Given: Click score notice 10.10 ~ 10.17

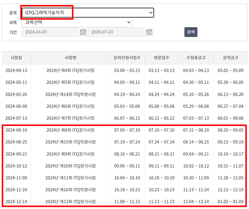Looking at the screenshot, I should 231,154.
